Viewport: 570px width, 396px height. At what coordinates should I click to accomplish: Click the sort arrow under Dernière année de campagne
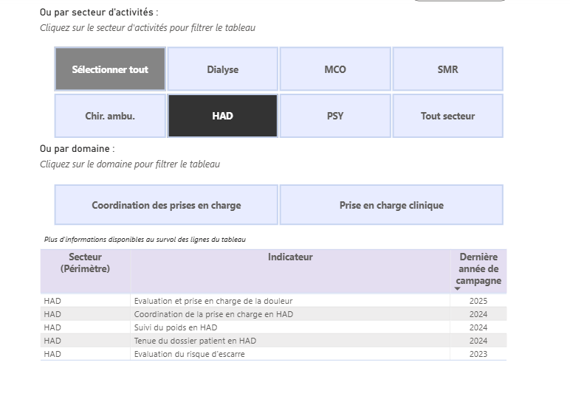click(457, 289)
